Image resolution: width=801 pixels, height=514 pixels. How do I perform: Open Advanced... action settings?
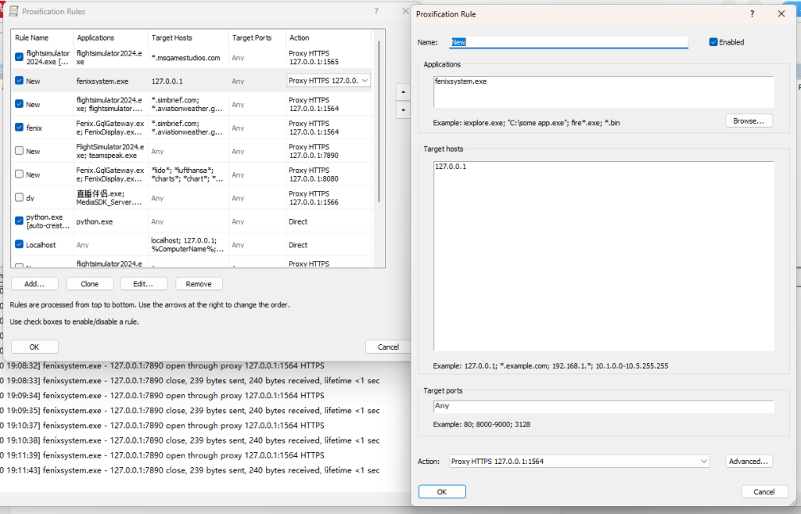pyautogui.click(x=749, y=462)
